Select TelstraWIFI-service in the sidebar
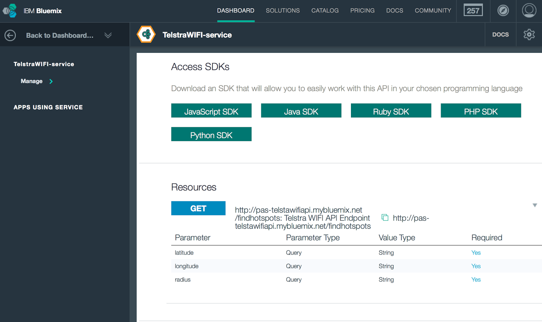 [x=44, y=64]
